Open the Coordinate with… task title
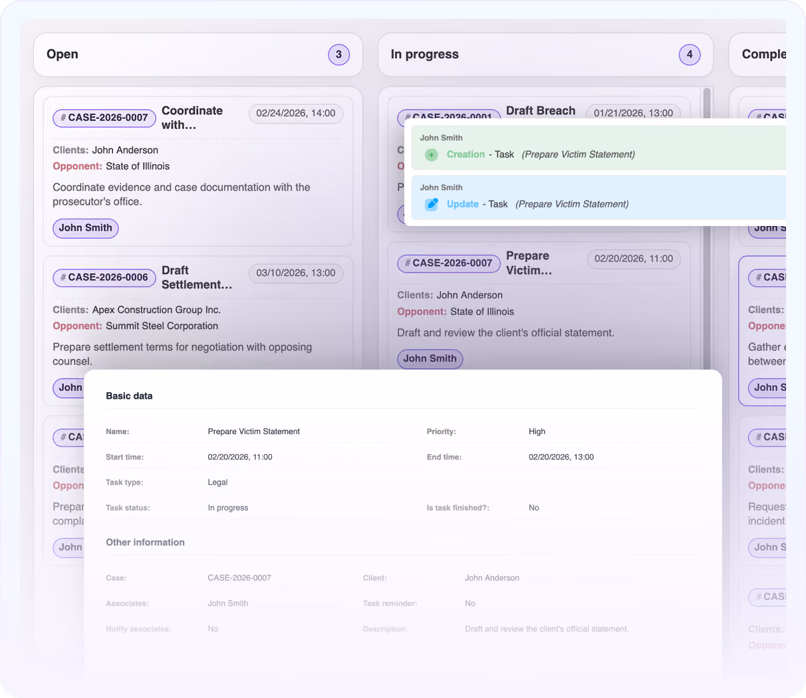The image size is (806, 698). point(192,118)
